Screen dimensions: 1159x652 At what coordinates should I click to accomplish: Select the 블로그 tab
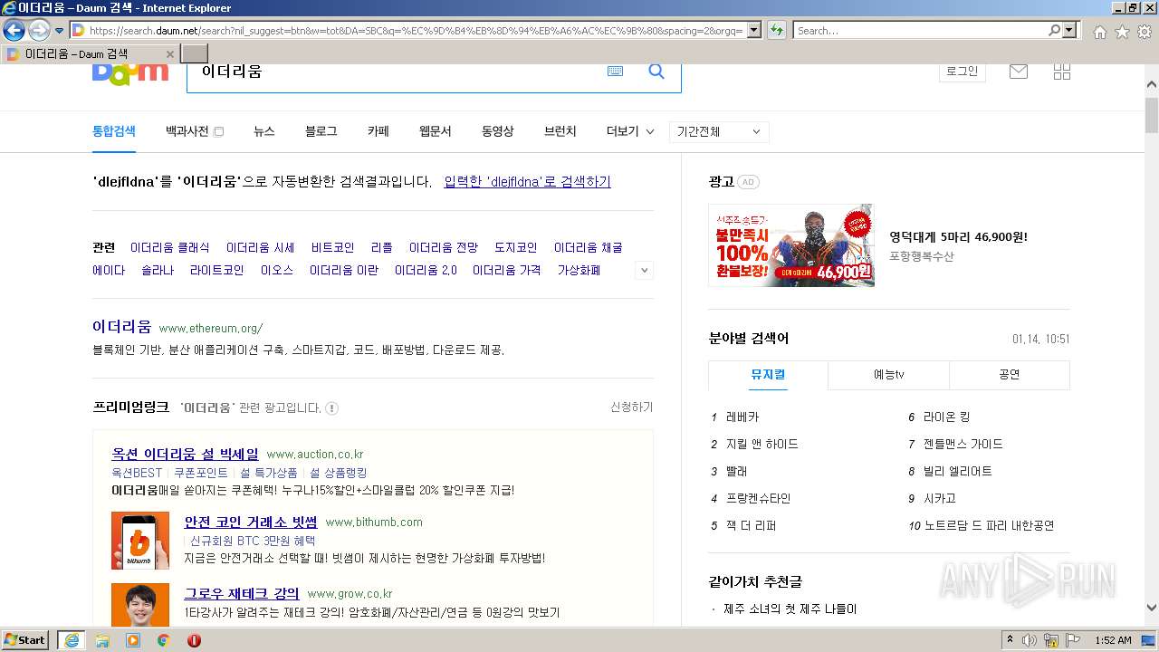(x=321, y=131)
